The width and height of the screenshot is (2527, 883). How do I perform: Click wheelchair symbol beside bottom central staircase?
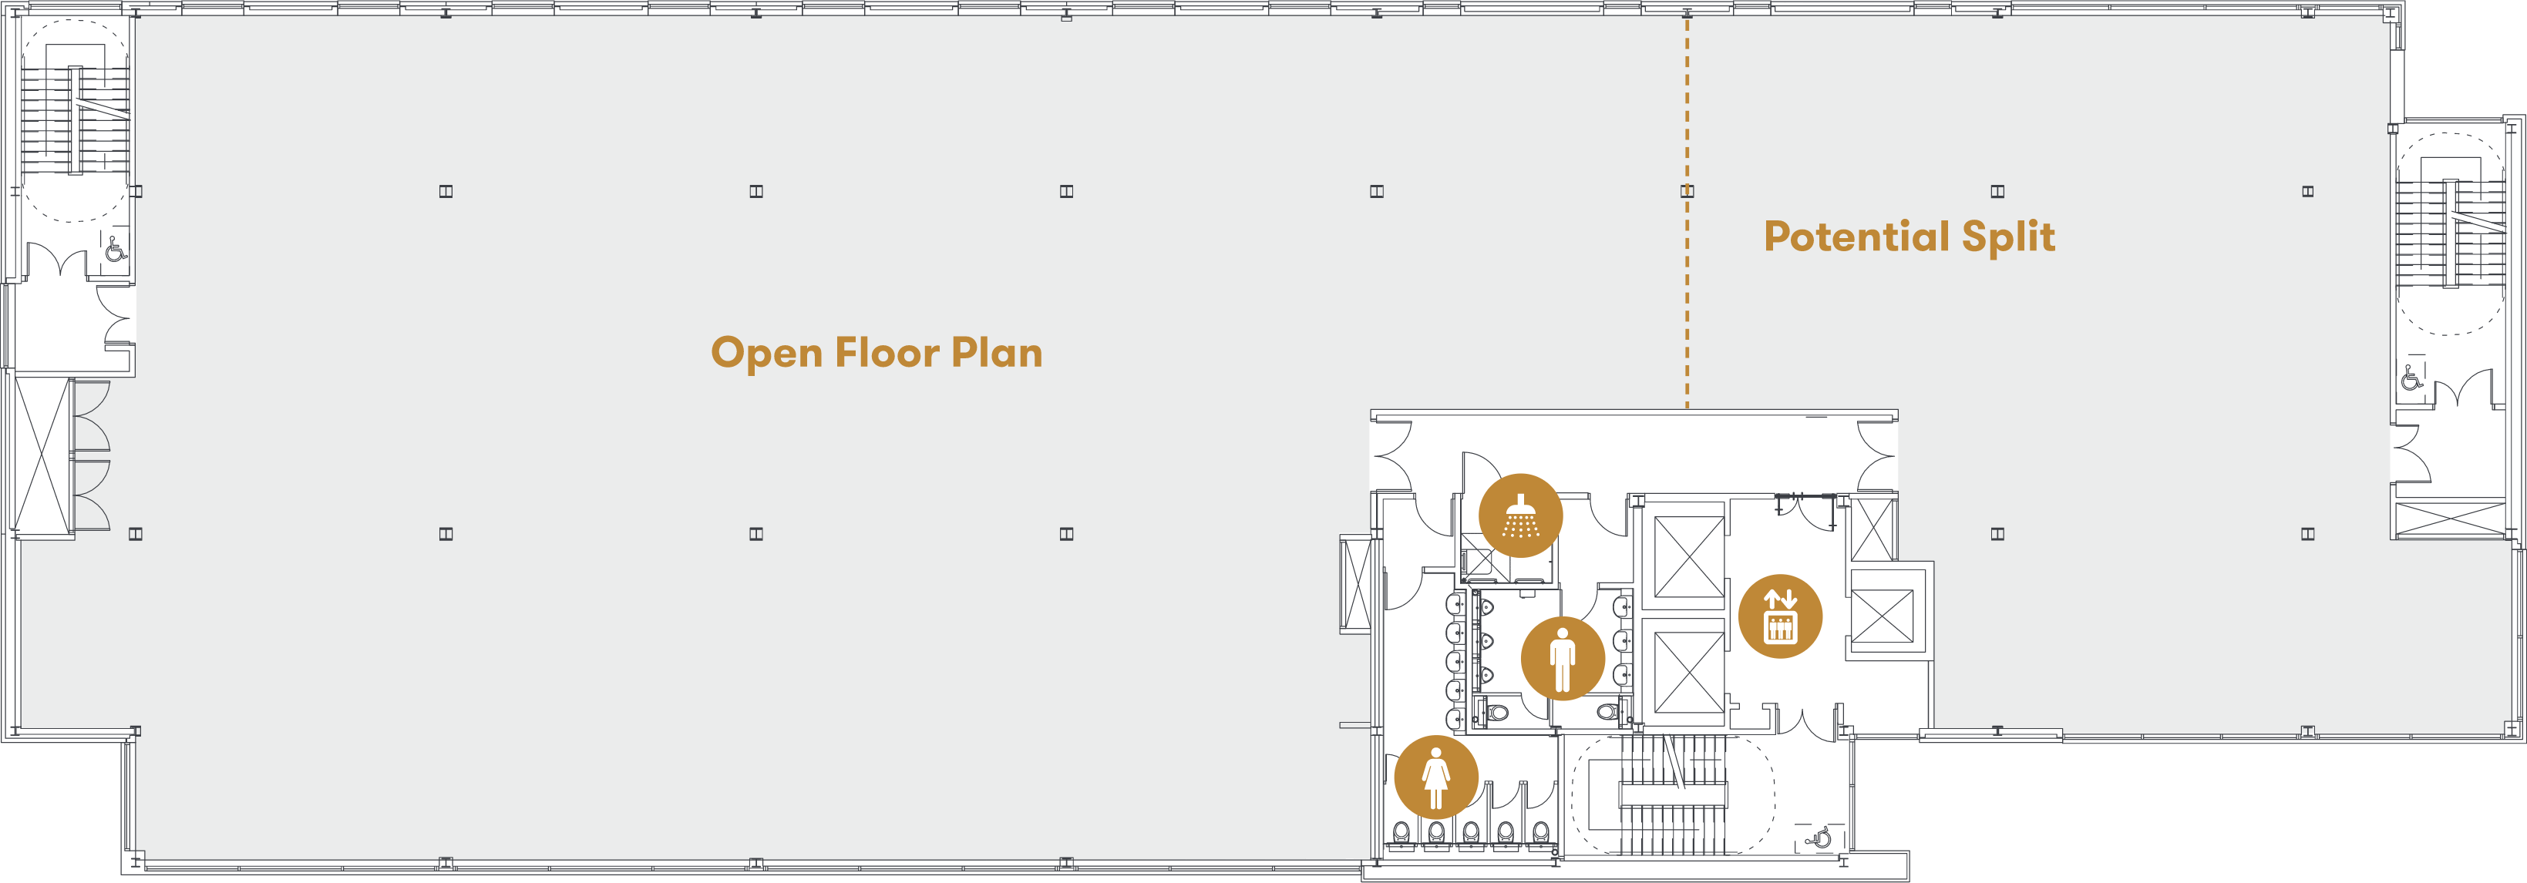point(1820,838)
